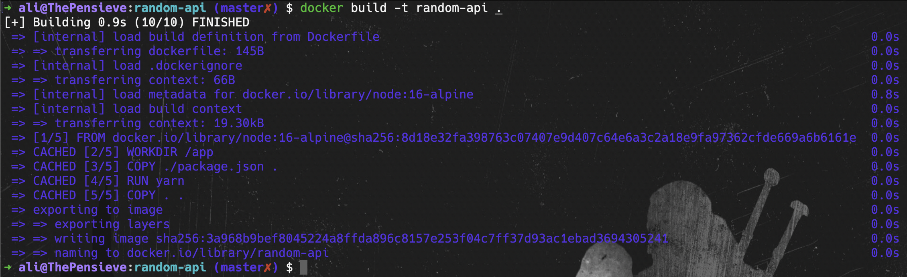Click the green arrow at the bottom prompt
The height and width of the screenshot is (277, 907).
pos(8,267)
